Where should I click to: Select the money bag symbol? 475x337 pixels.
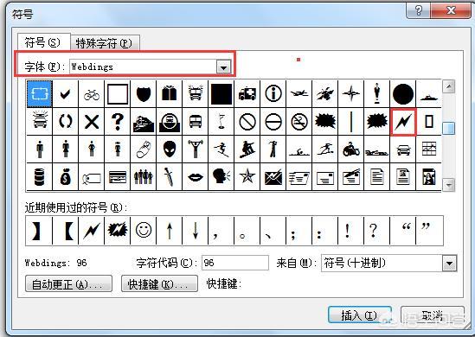coord(65,177)
